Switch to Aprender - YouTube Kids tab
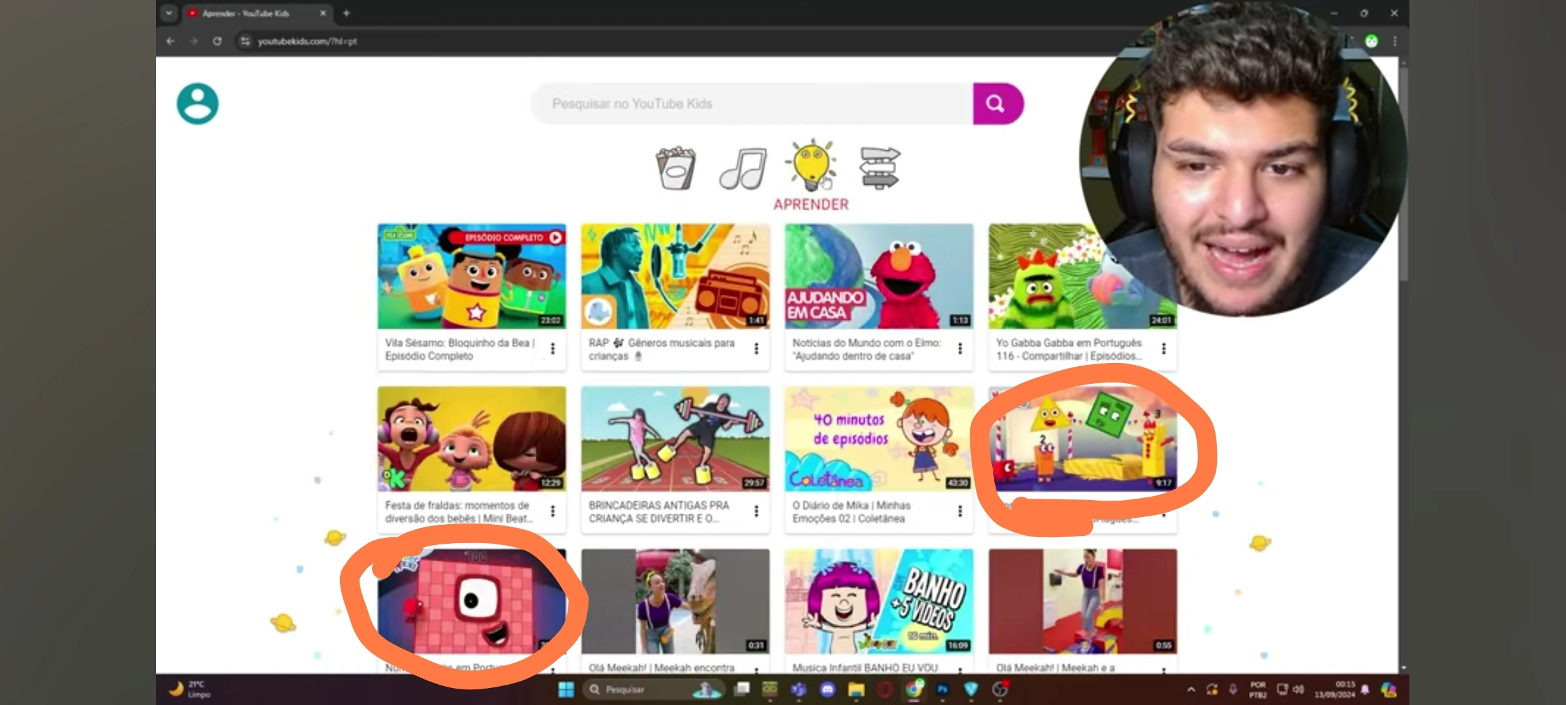Viewport: 1566px width, 705px height. [x=254, y=13]
